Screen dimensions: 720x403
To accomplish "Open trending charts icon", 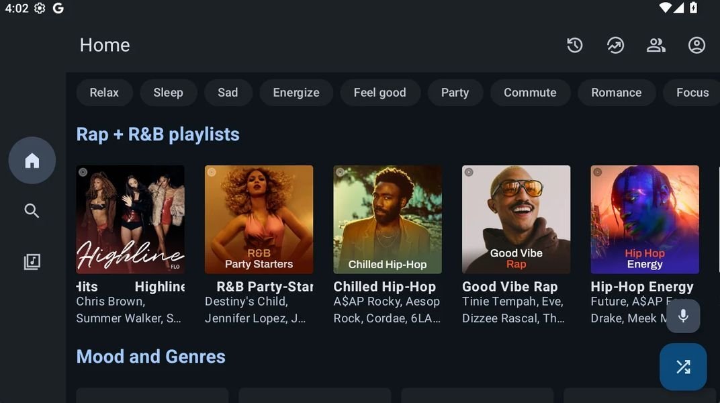I will click(x=615, y=45).
